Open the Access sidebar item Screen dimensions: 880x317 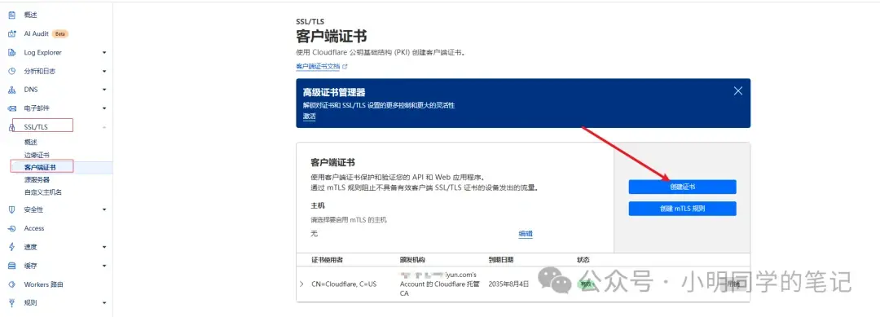coord(34,228)
